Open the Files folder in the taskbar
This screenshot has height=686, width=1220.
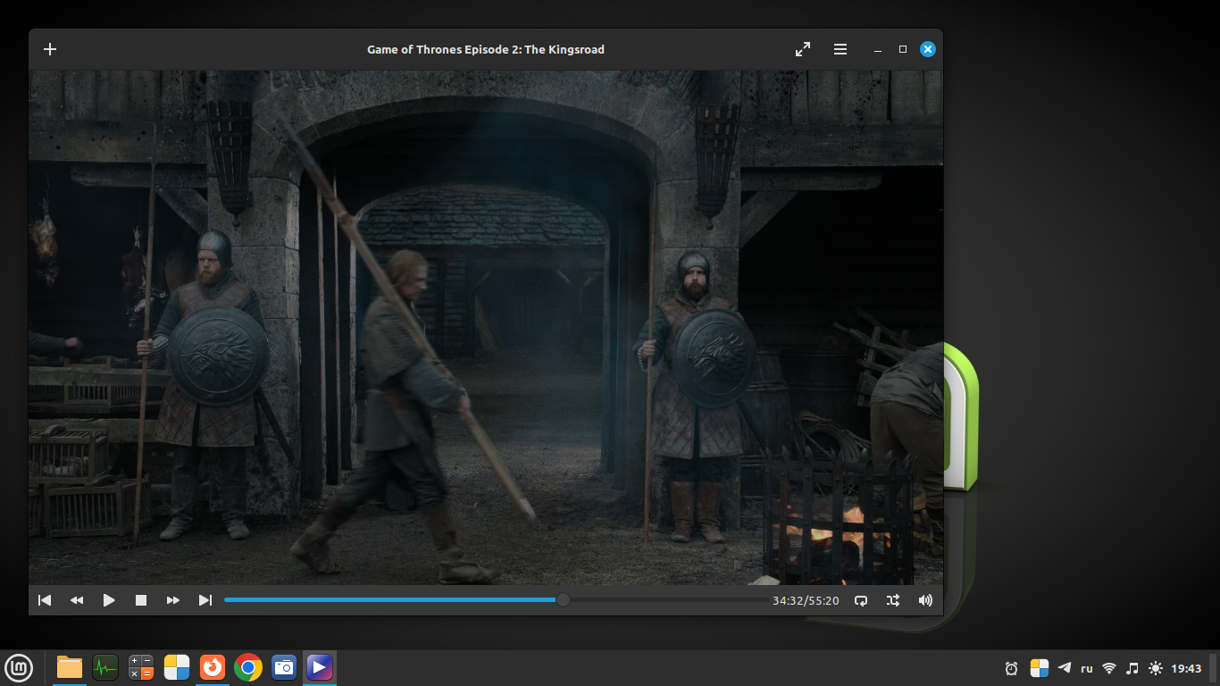click(70, 667)
